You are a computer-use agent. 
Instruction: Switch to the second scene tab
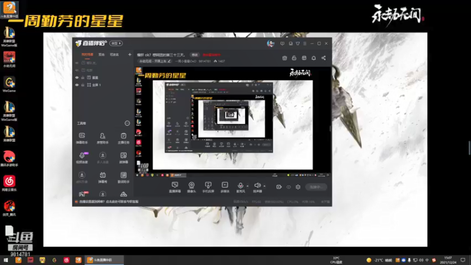point(101,55)
